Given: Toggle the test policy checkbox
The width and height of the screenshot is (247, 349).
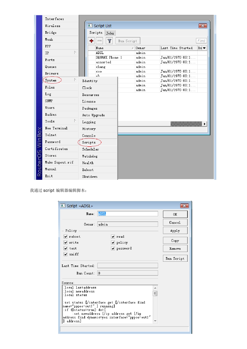Looking at the screenshot, I should point(66,248).
